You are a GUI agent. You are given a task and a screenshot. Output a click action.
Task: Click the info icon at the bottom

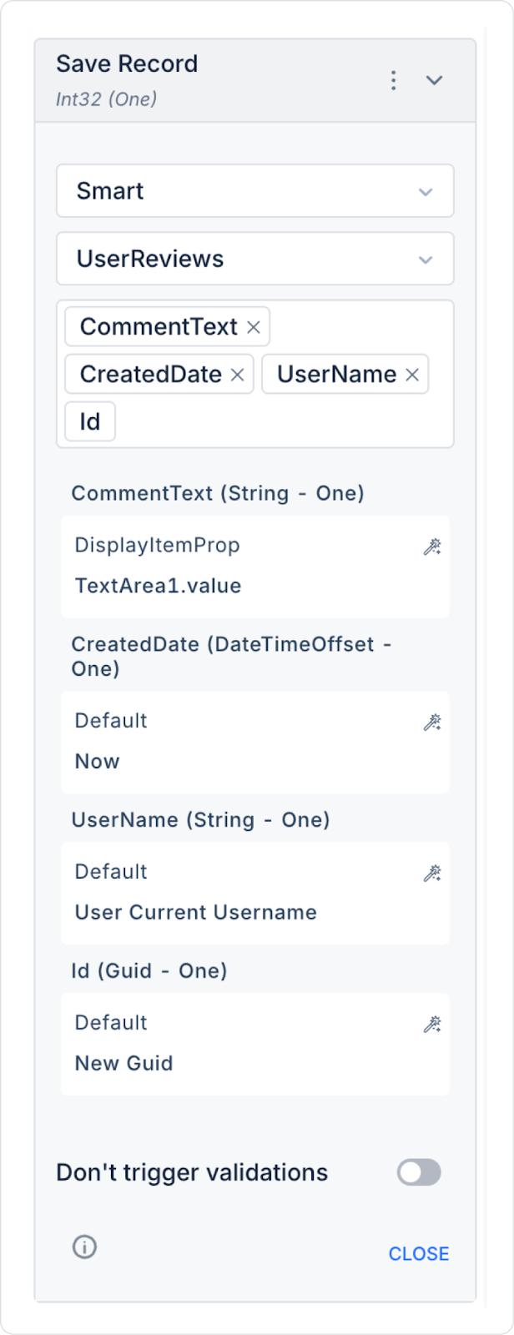click(84, 1247)
